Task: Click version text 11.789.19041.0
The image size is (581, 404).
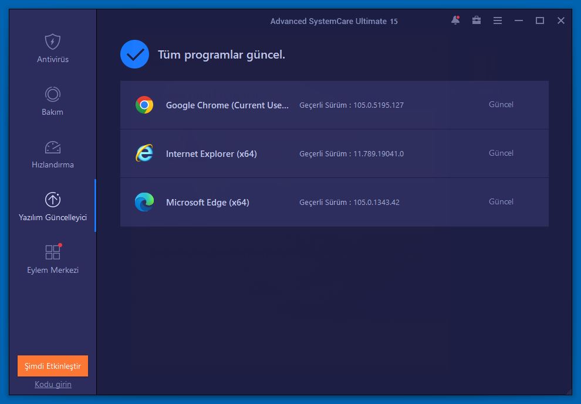Action: pos(379,154)
